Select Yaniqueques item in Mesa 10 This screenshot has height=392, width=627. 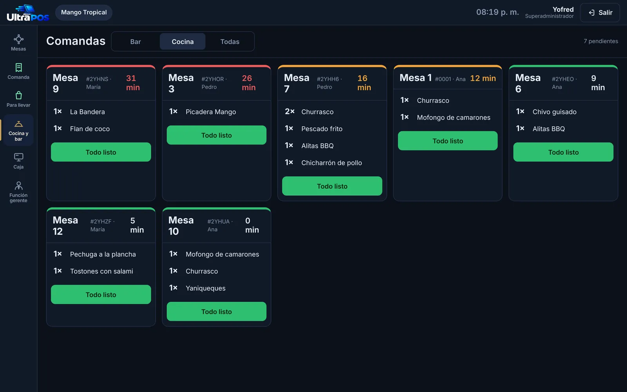[216, 288]
